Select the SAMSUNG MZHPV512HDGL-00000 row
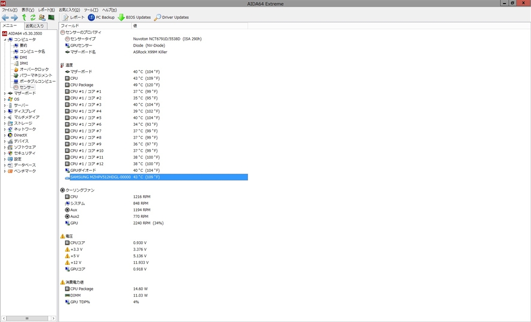The image size is (531, 322). [156, 177]
